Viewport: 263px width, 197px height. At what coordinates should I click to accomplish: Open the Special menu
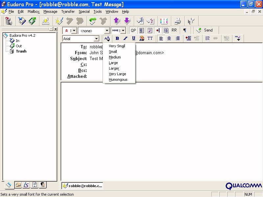[84, 11]
